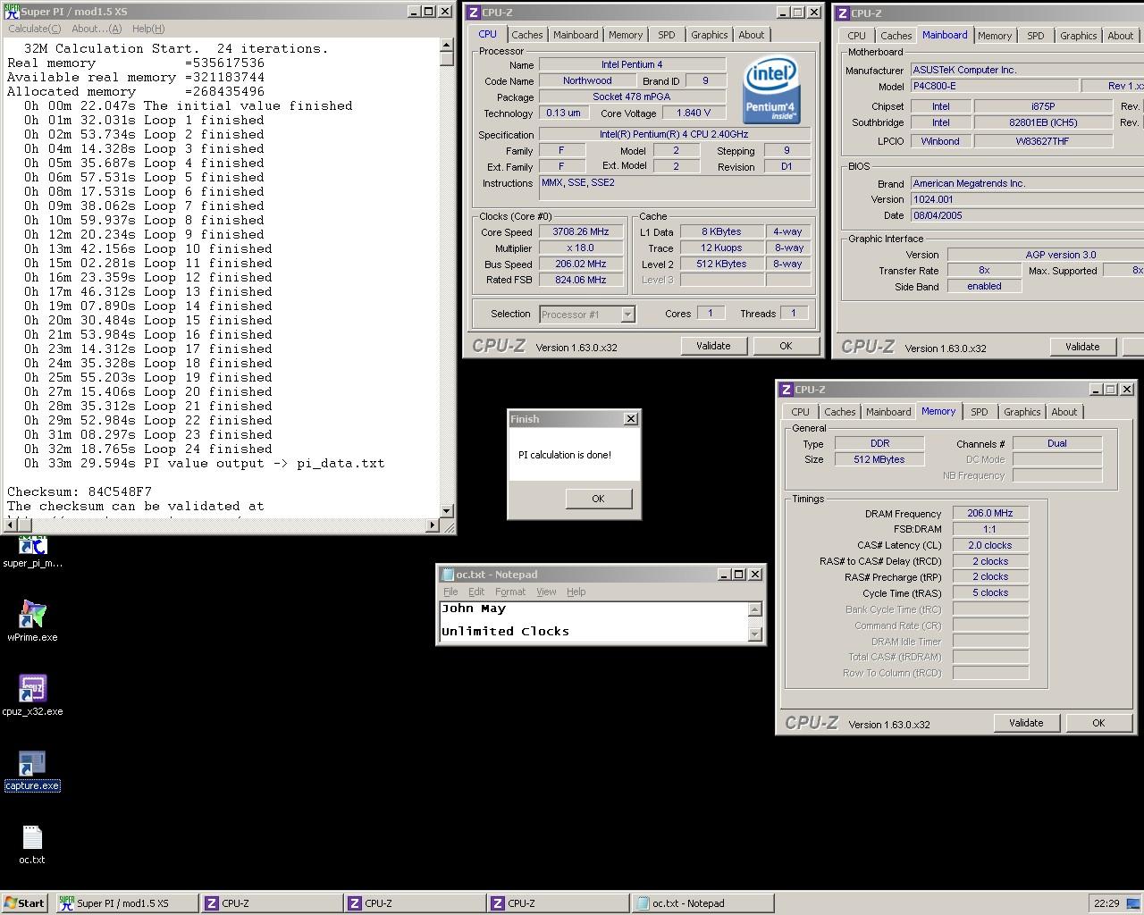This screenshot has height=915, width=1144.
Task: Select CPU tab in the Memory window
Action: (x=801, y=412)
